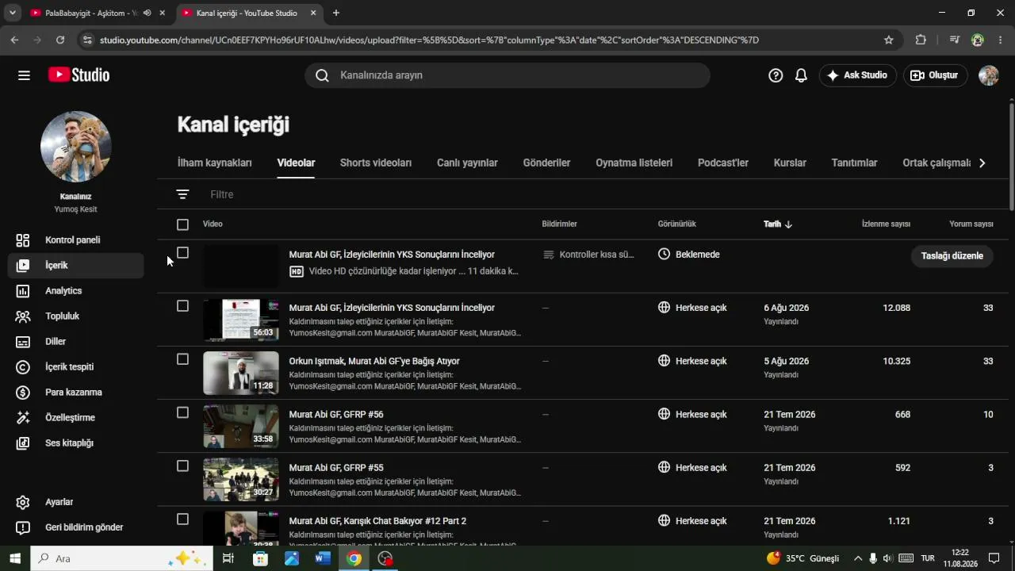This screenshot has width=1015, height=571.
Task: Open visibility options for Beklemede draft
Action: click(x=689, y=255)
